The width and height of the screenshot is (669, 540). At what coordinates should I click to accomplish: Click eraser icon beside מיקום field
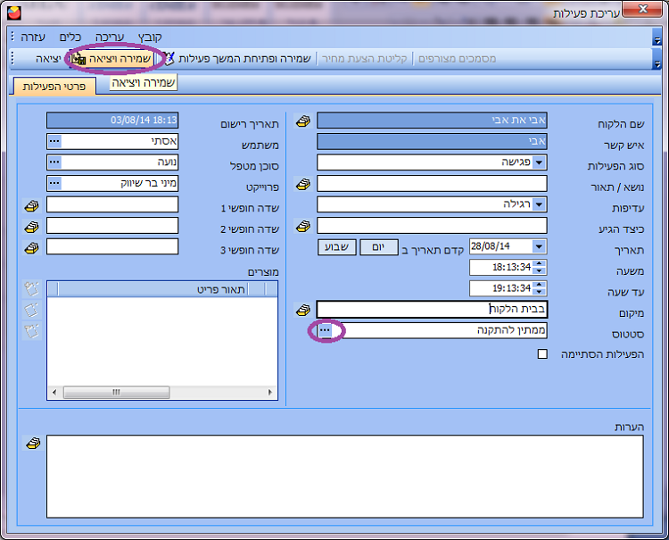click(x=303, y=311)
